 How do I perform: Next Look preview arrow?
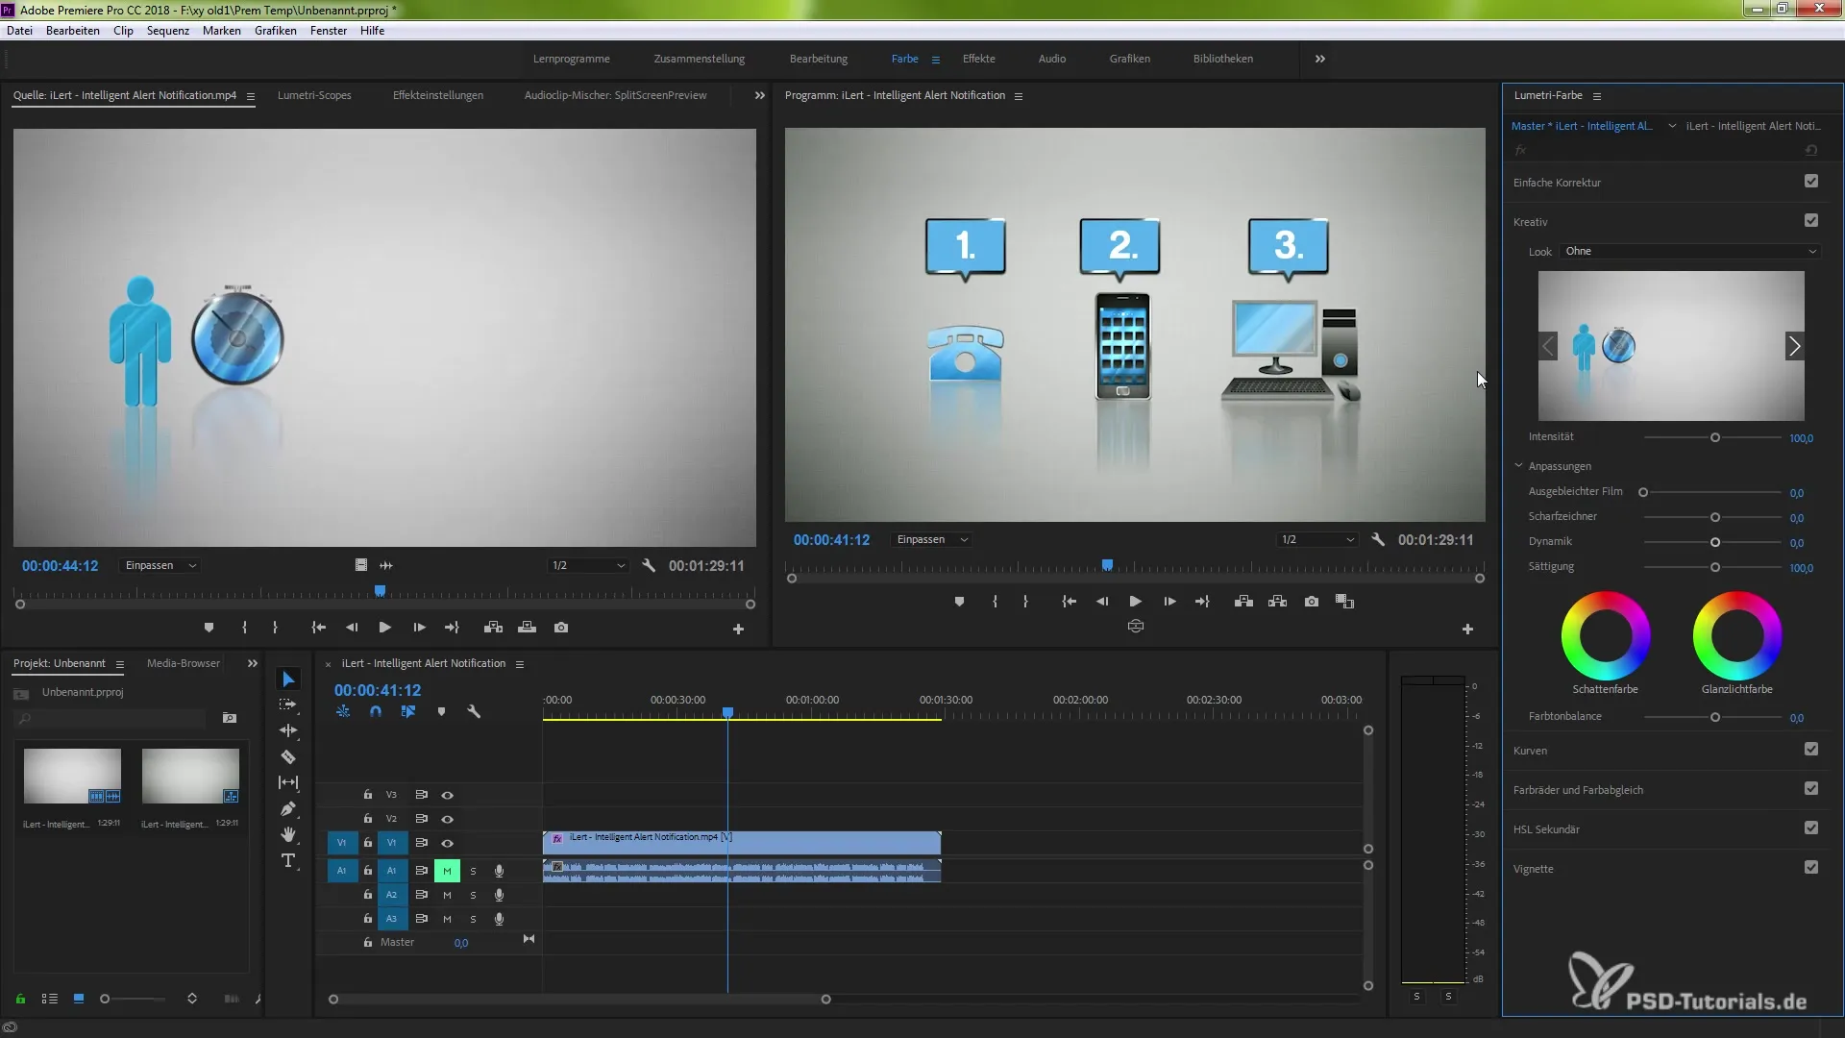[1794, 346]
